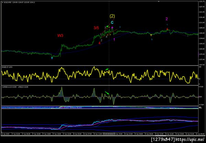
Task: Select the yellow (2) wave label
Action: coord(112,16)
